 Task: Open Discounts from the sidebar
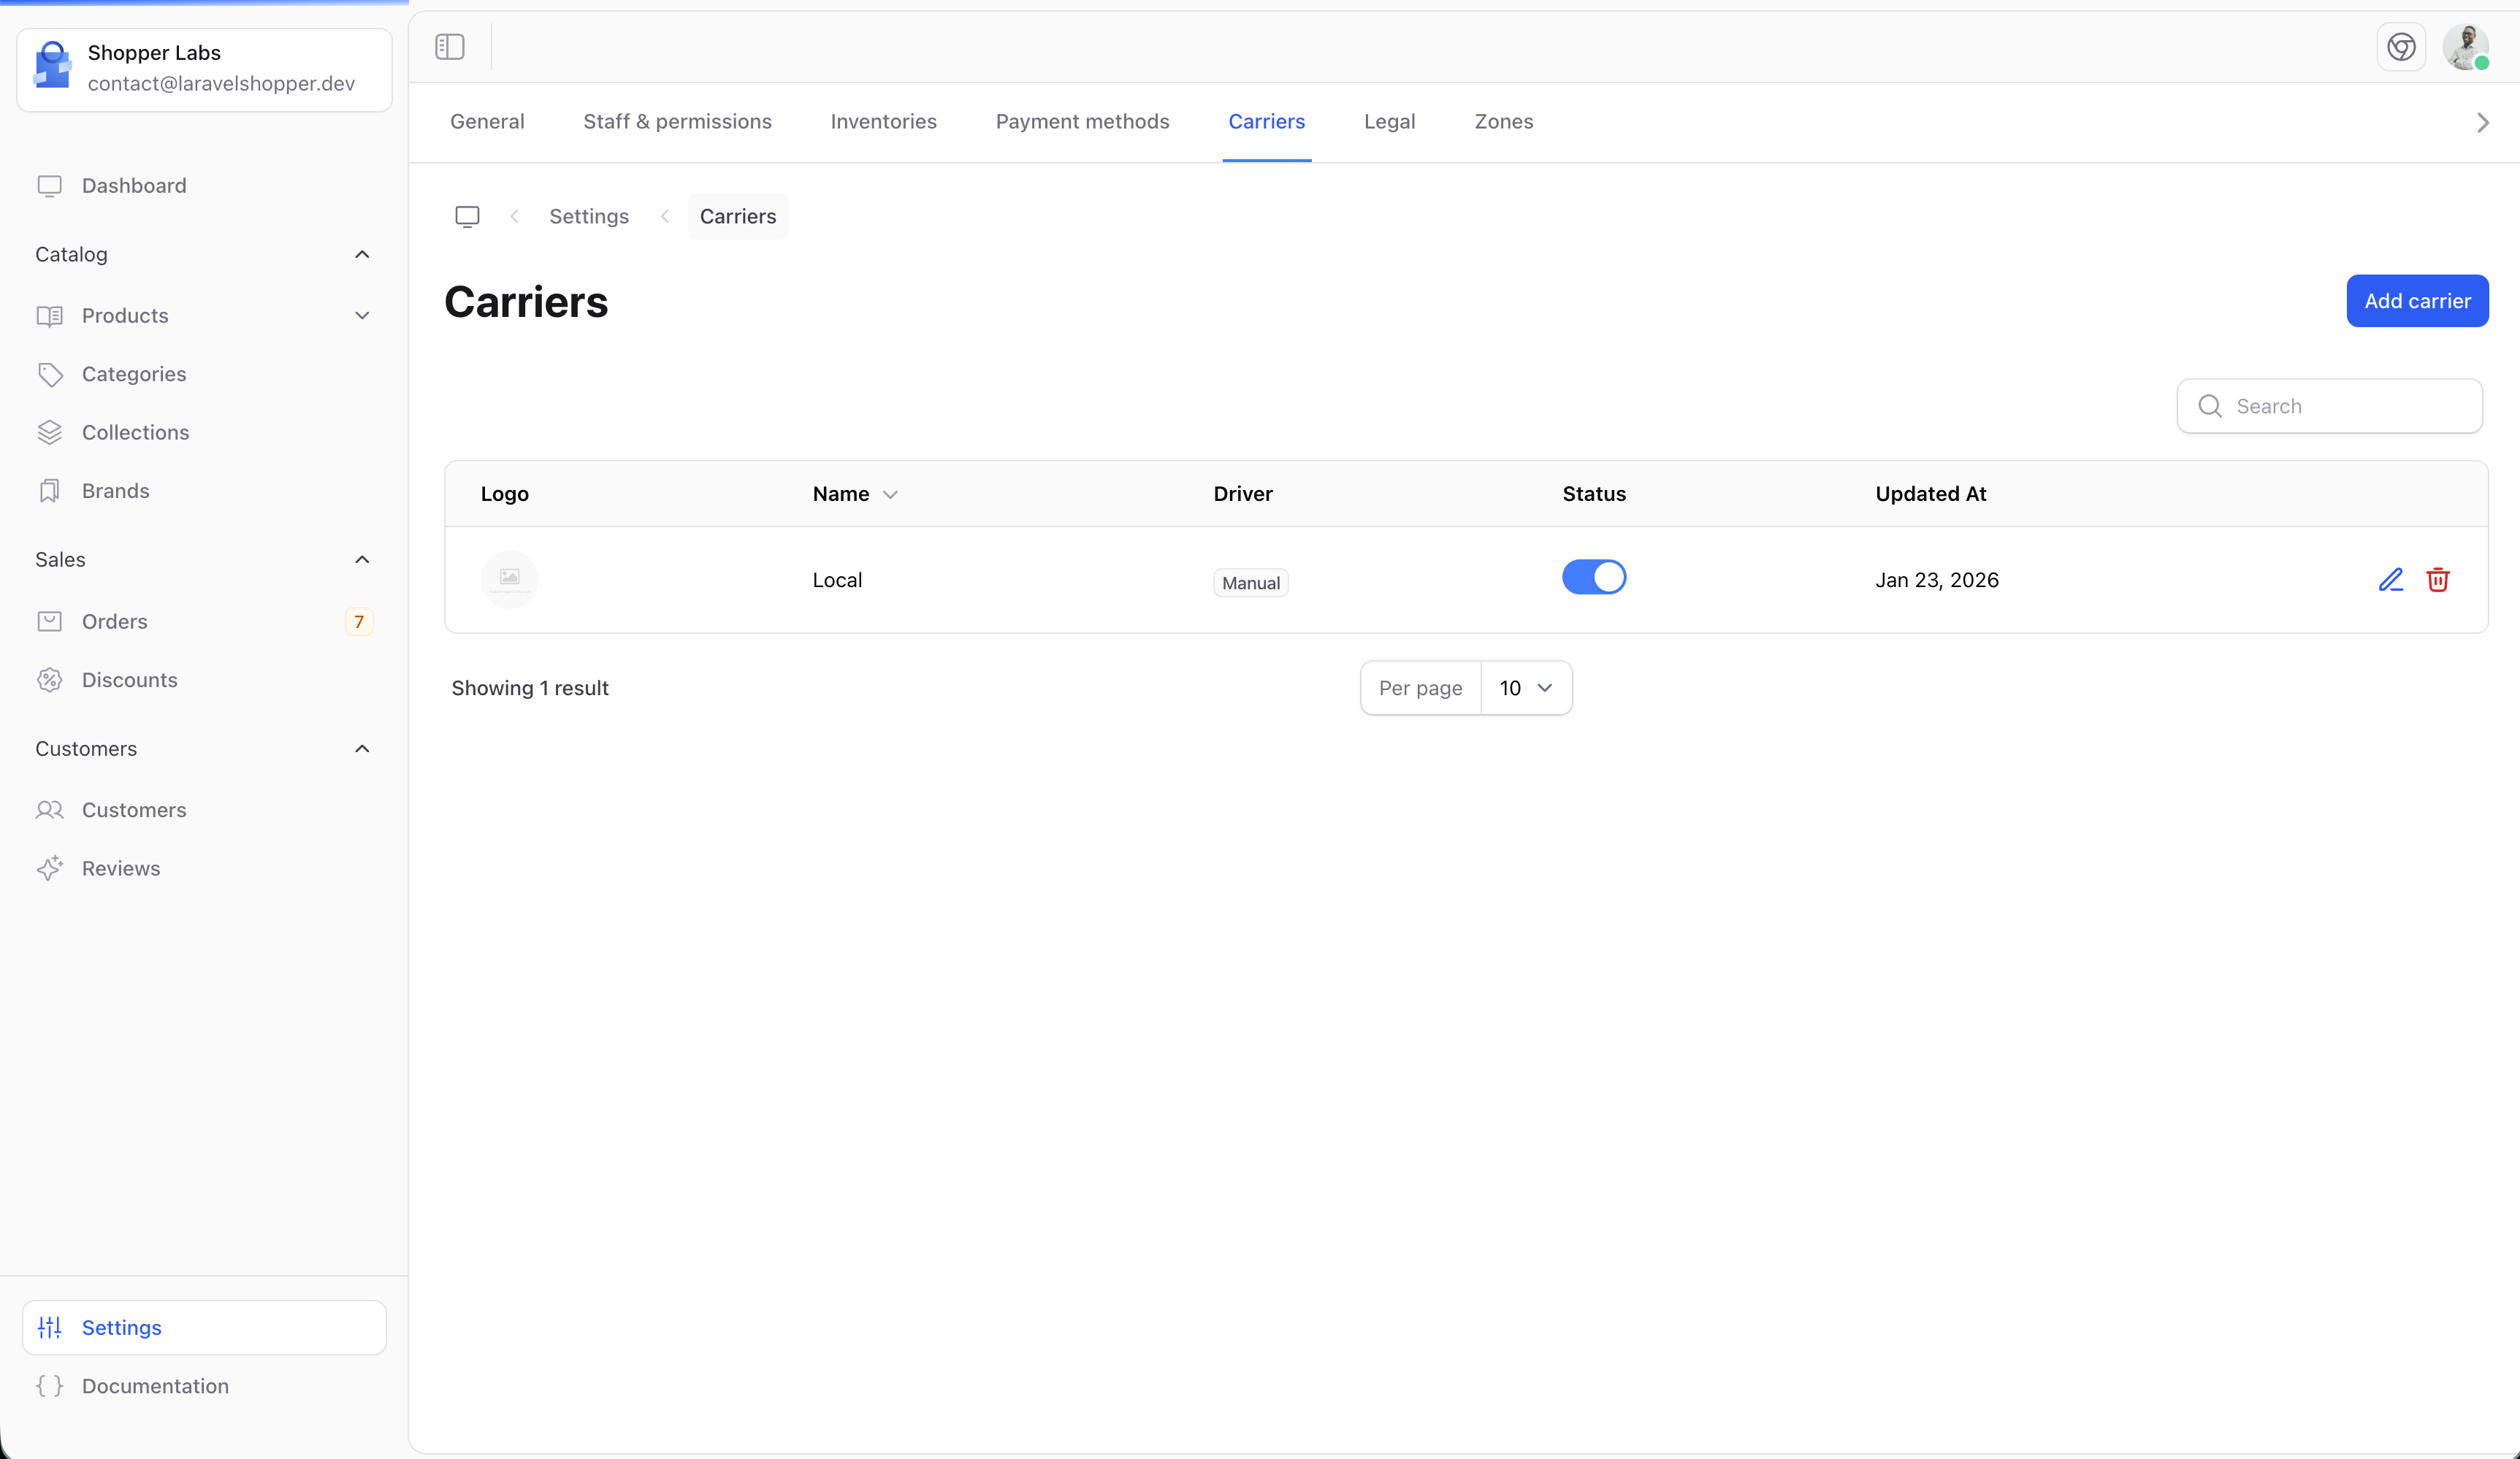pos(130,680)
